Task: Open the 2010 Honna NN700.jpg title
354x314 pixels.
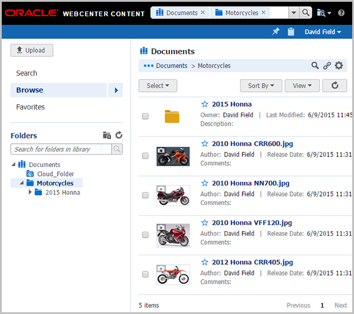Action: coord(251,183)
